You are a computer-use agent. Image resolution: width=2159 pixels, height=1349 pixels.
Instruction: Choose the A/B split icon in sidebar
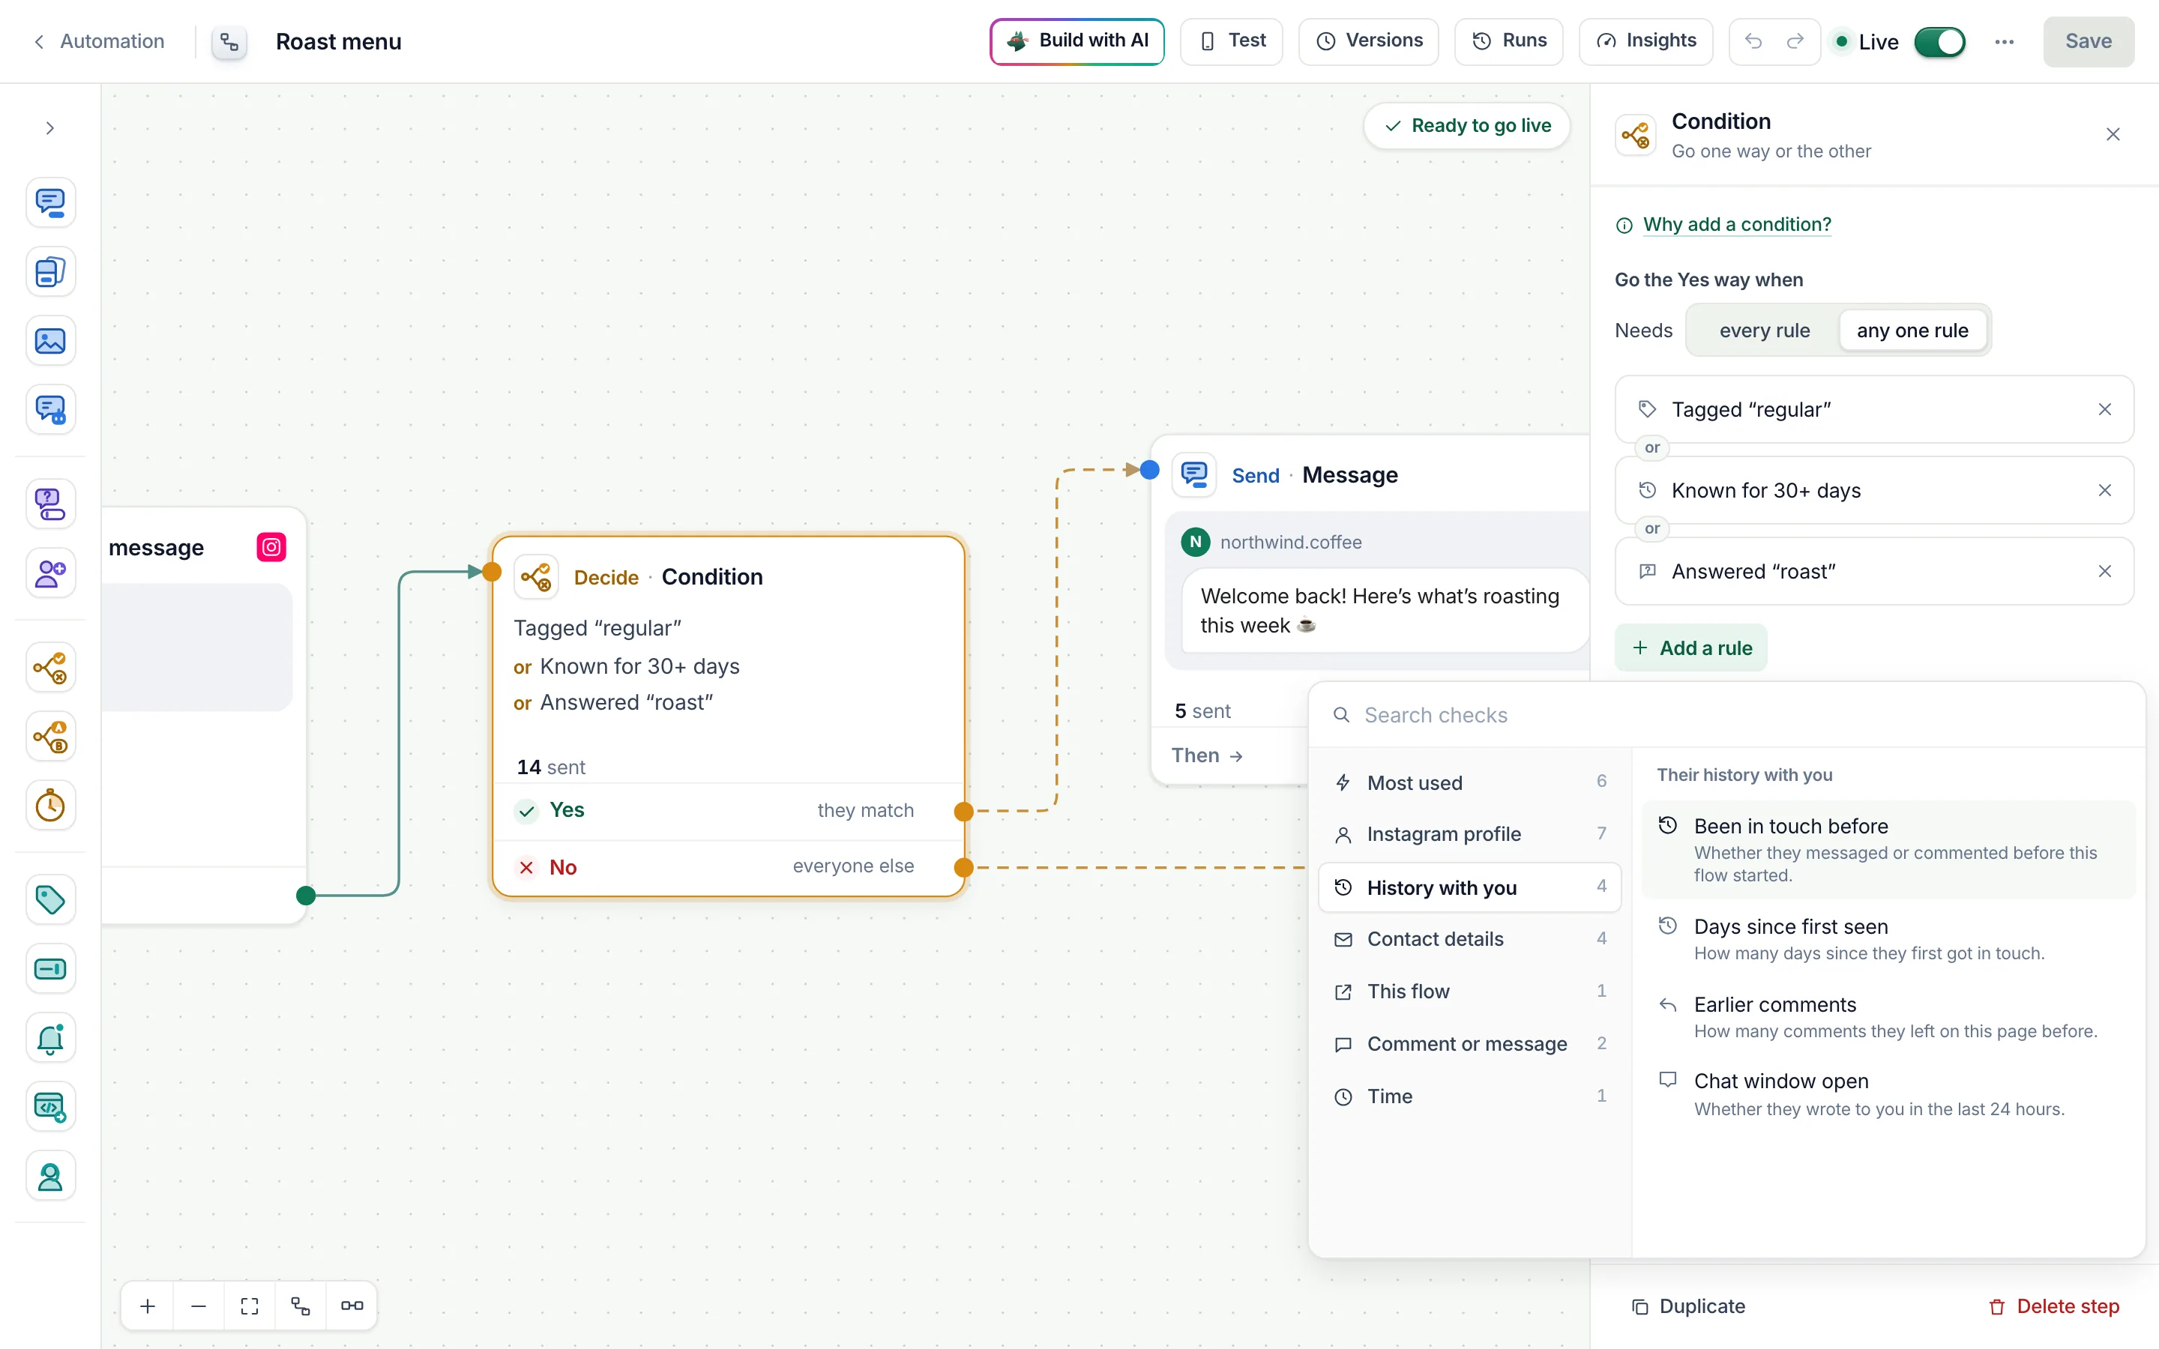pyautogui.click(x=50, y=737)
